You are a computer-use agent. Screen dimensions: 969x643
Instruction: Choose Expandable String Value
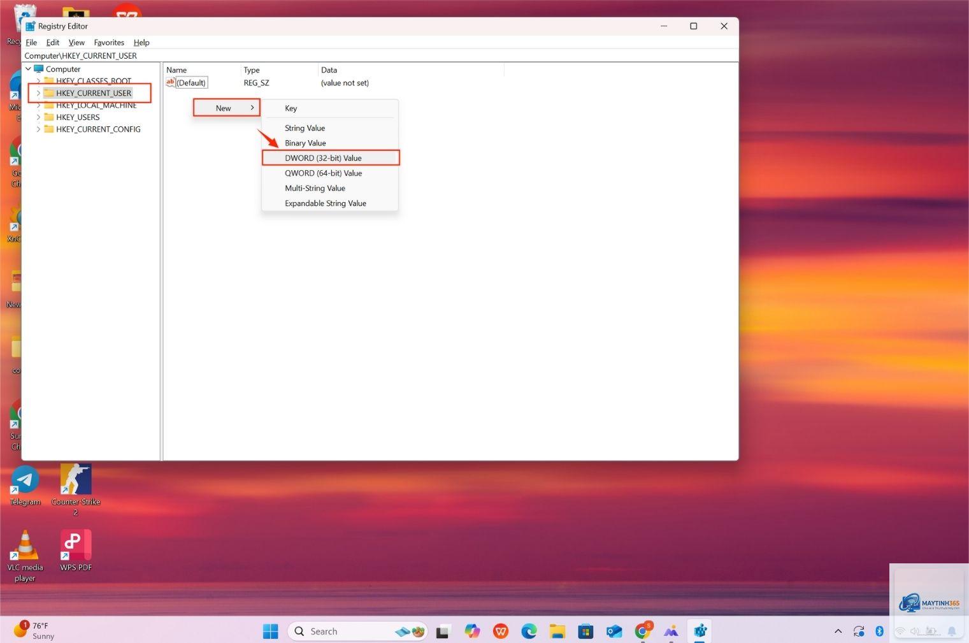click(330, 203)
